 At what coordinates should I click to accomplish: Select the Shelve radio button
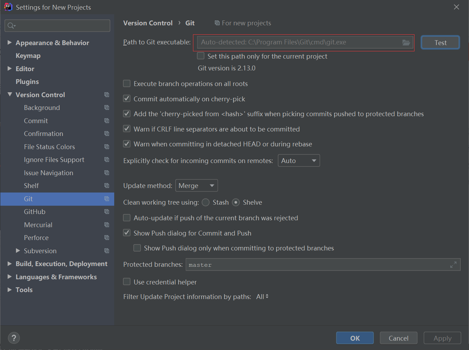[236, 202]
